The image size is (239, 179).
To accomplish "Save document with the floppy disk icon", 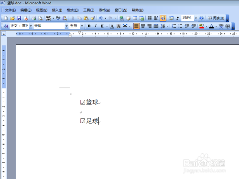I will coord(19,18).
